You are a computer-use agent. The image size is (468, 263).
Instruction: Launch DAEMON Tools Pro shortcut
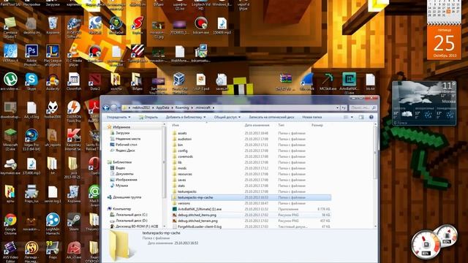tap(74, 111)
